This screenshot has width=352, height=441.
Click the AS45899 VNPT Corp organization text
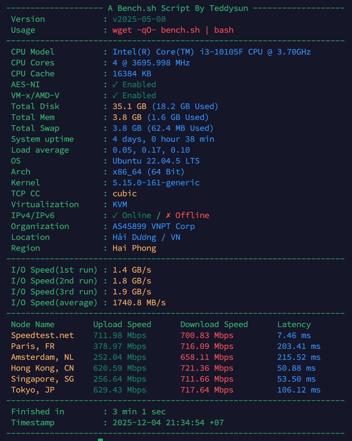(x=154, y=226)
